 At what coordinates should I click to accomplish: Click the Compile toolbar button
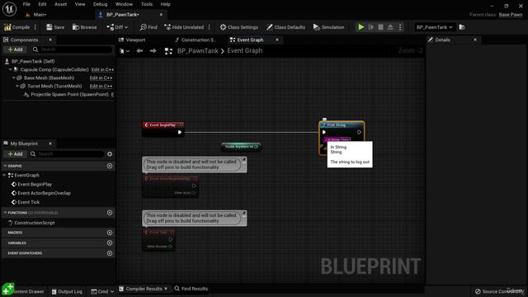[16, 27]
